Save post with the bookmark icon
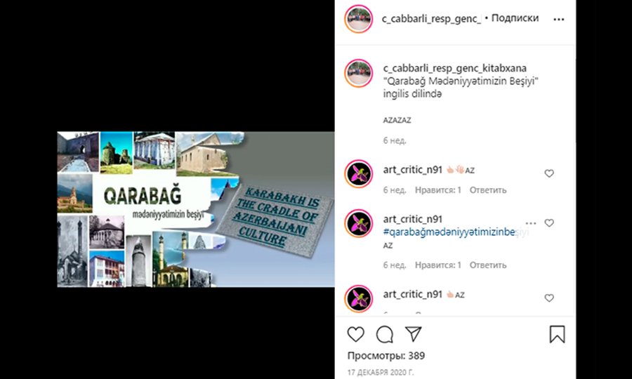 (x=557, y=334)
